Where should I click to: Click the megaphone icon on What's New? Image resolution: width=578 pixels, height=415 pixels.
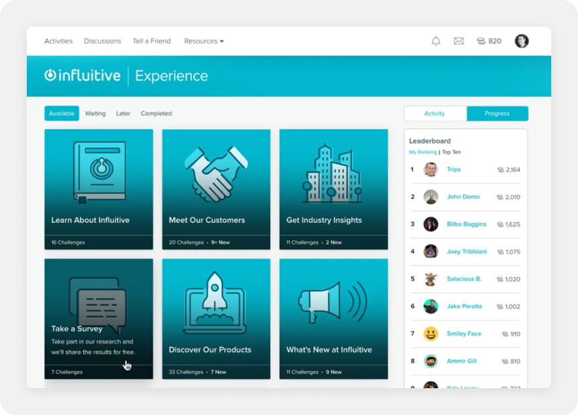[x=332, y=303]
